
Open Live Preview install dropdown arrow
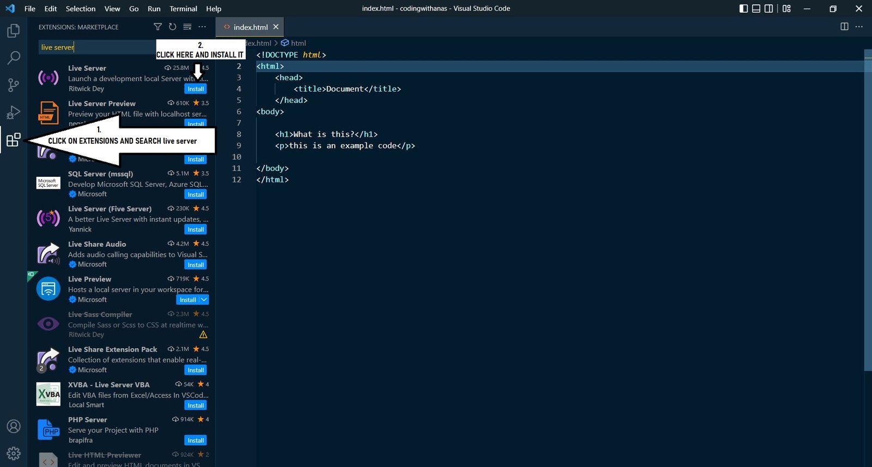click(204, 300)
